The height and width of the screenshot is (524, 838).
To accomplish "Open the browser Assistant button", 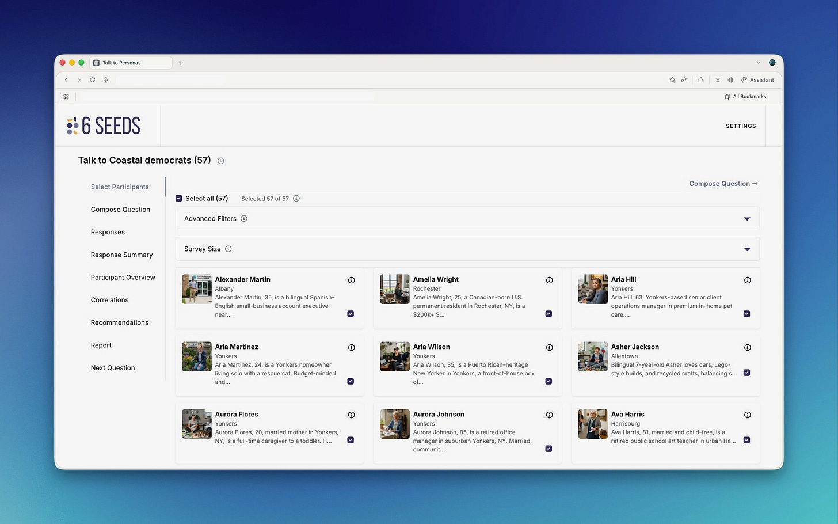I will pos(757,80).
